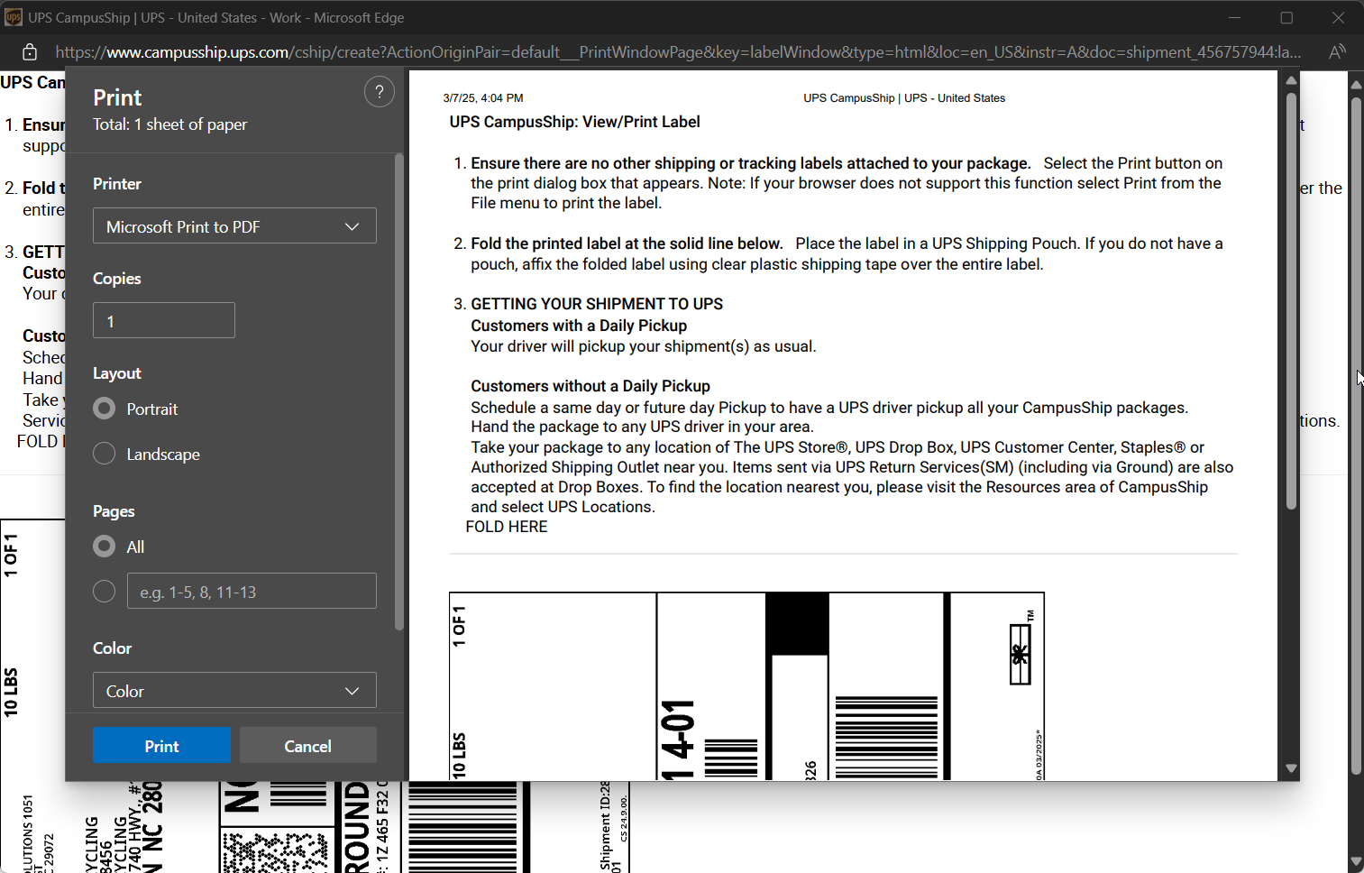Maximize the Edge window
This screenshot has height=873, width=1364.
[x=1286, y=18]
